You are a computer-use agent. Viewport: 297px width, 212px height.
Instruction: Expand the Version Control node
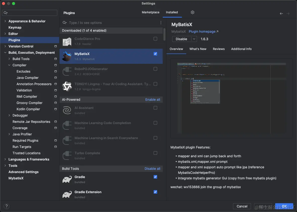point(5,46)
